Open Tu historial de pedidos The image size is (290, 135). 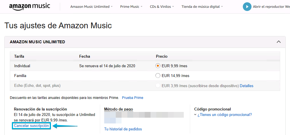(123, 129)
